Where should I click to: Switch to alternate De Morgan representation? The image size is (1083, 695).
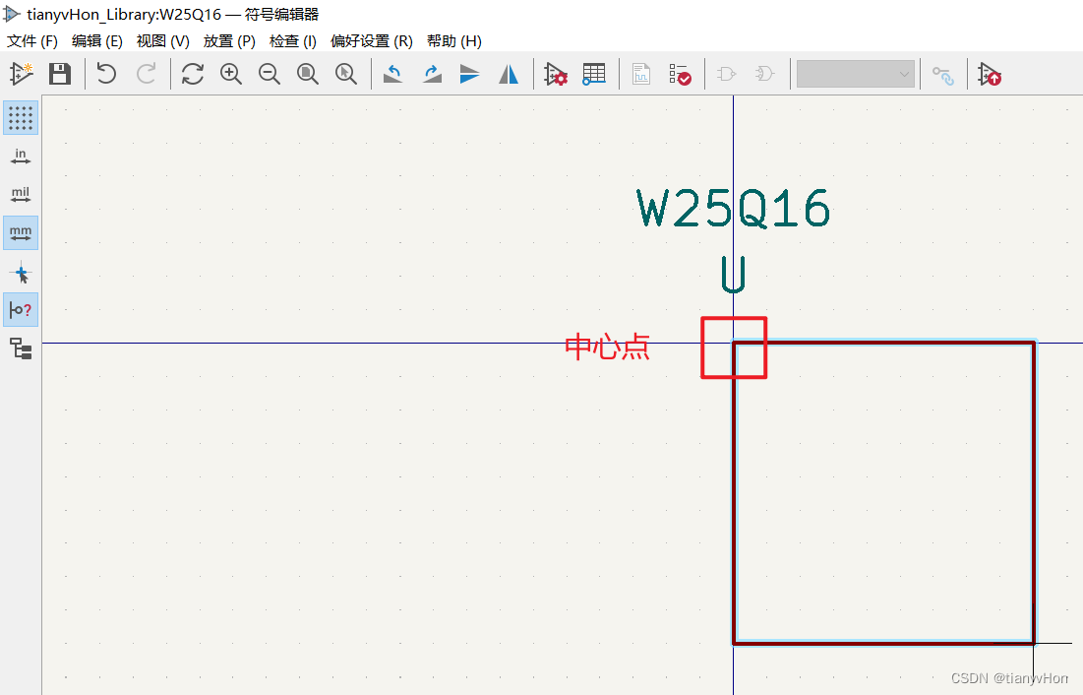click(764, 73)
